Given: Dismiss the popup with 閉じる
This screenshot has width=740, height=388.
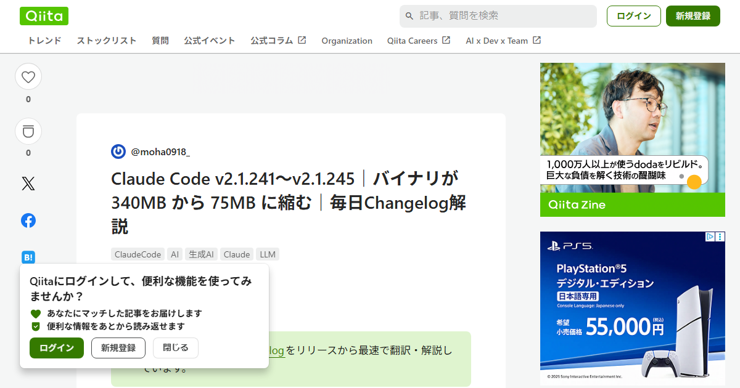Looking at the screenshot, I should click(176, 348).
